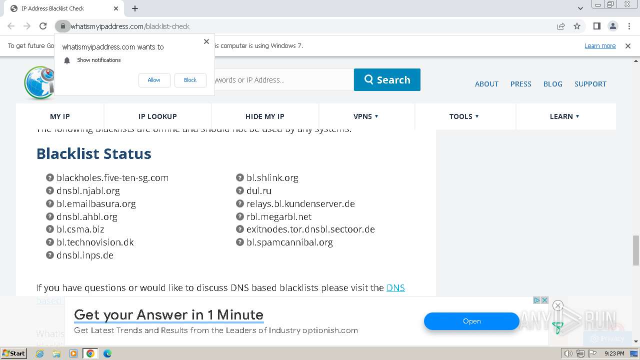
Task: Click the status icon beside bl.spamcannibal.org
Action: [x=240, y=242]
